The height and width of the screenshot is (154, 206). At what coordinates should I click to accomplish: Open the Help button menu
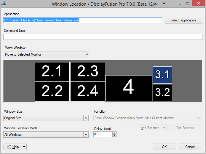pos(15,147)
